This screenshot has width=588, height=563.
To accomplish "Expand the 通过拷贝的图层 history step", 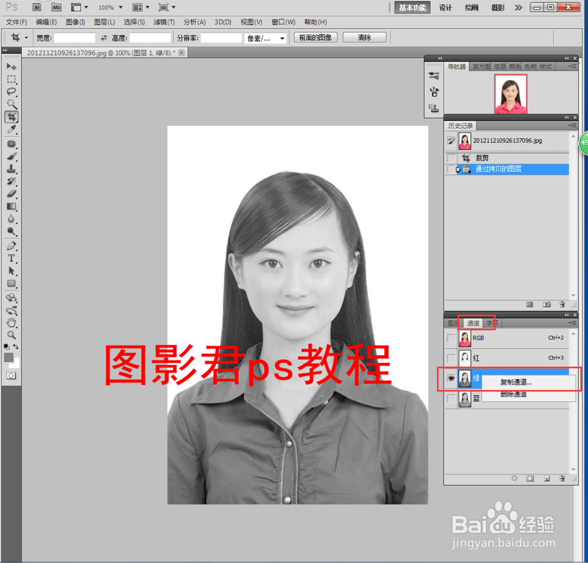I will point(457,169).
